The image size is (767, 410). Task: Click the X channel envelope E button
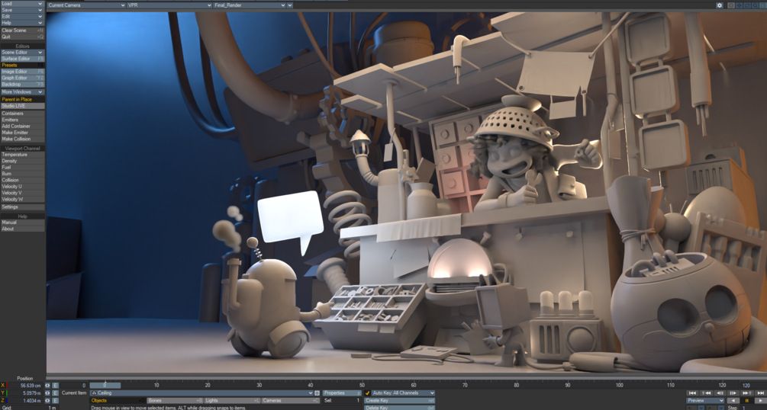pos(55,386)
